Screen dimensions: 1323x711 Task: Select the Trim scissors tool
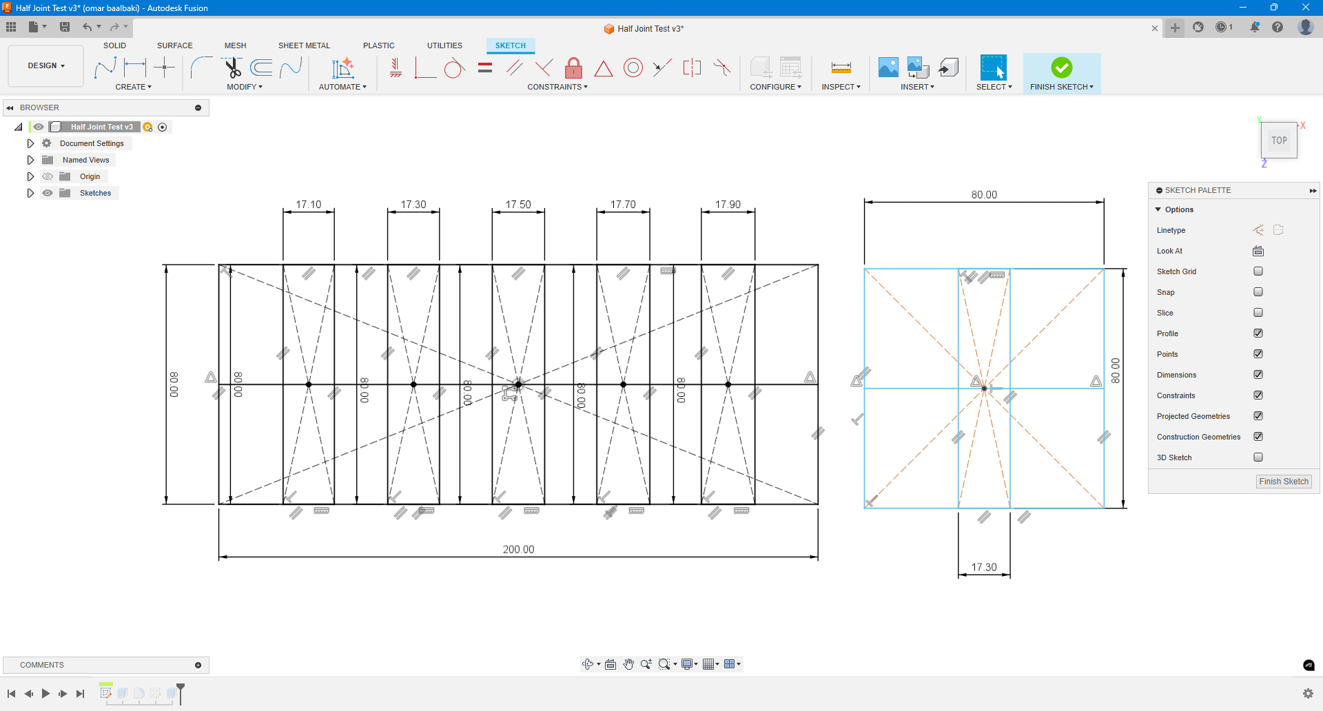tap(232, 68)
